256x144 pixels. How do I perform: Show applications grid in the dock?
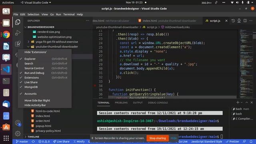tap(6, 138)
